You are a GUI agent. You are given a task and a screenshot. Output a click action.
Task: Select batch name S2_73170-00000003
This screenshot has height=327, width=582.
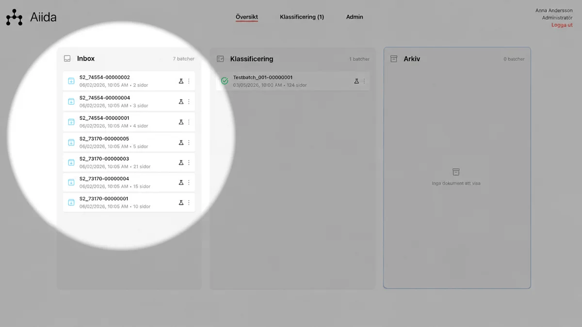[104, 158]
